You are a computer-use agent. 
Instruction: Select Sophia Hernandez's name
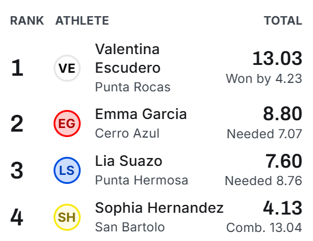coord(160,208)
